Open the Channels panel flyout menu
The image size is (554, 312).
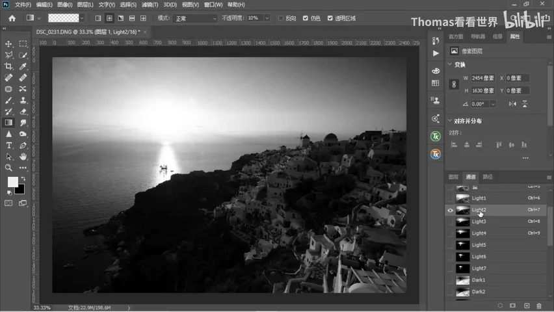click(x=549, y=177)
